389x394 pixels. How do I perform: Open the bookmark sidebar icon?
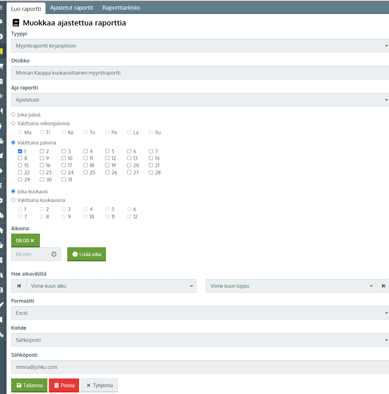[x=1, y=320]
